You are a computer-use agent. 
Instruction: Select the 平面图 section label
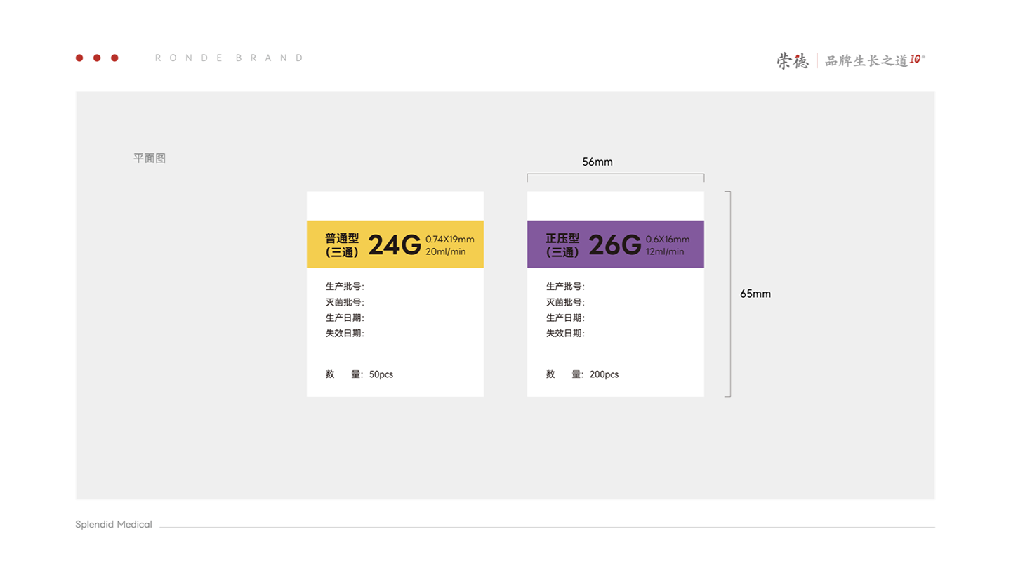[x=150, y=158]
